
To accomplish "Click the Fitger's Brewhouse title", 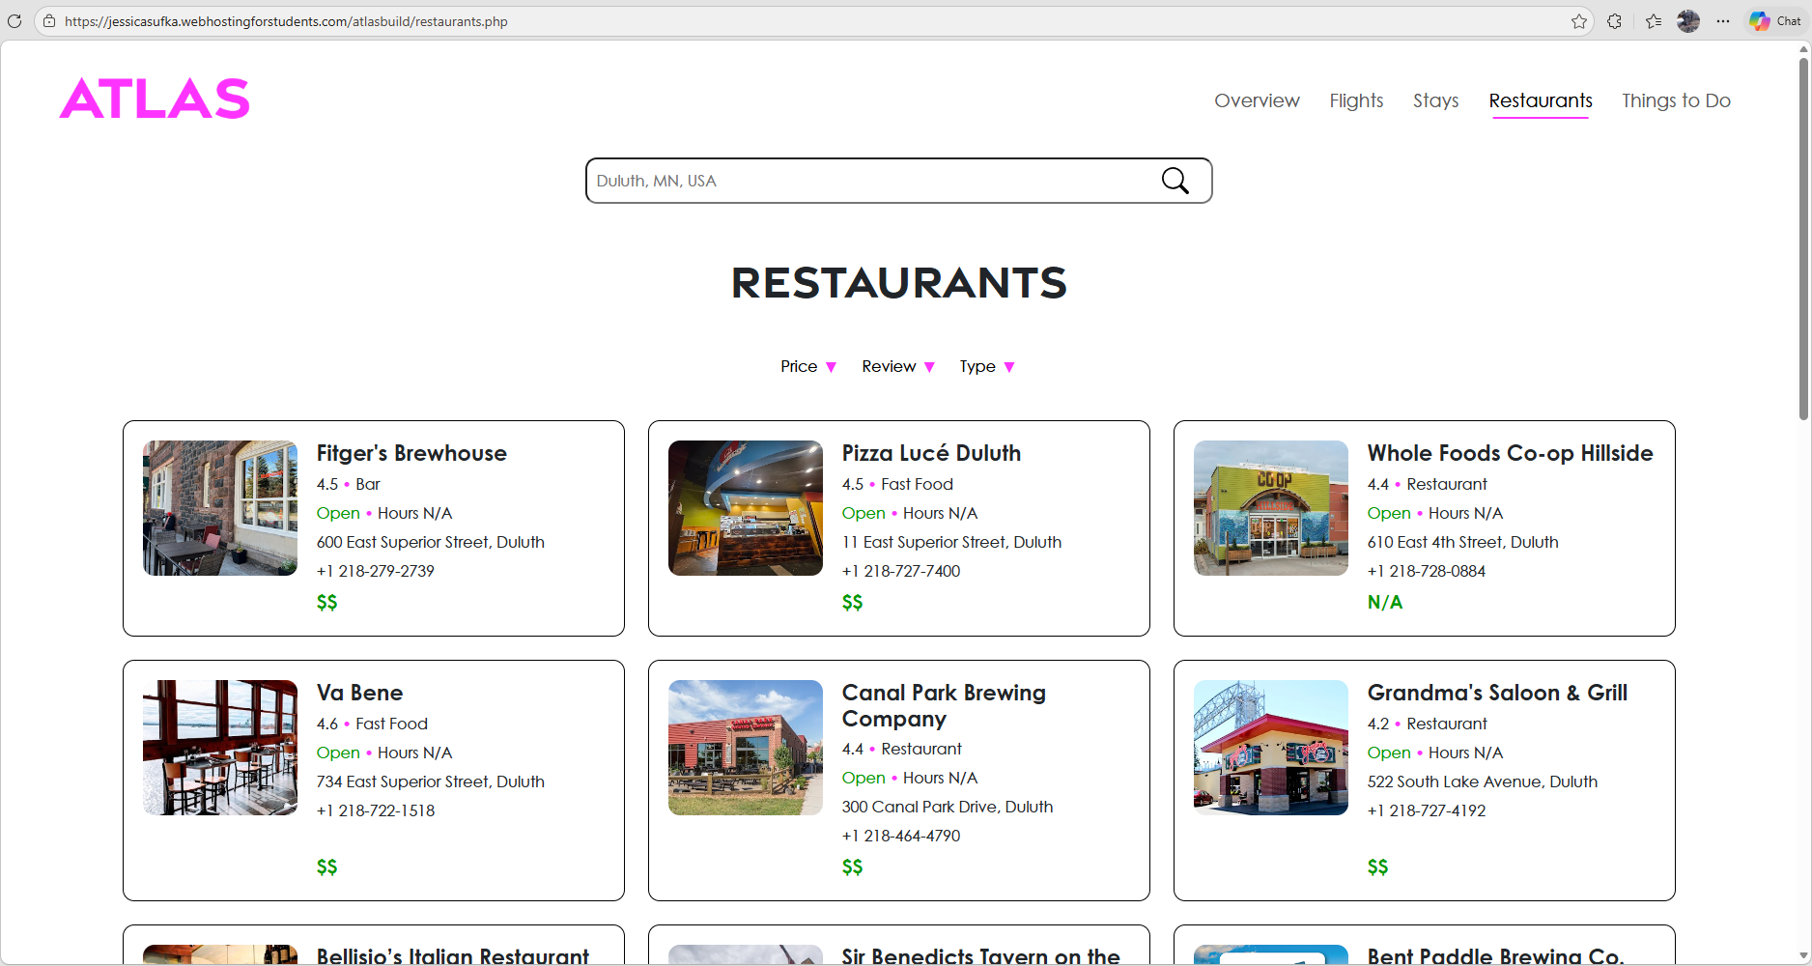I will [411, 453].
